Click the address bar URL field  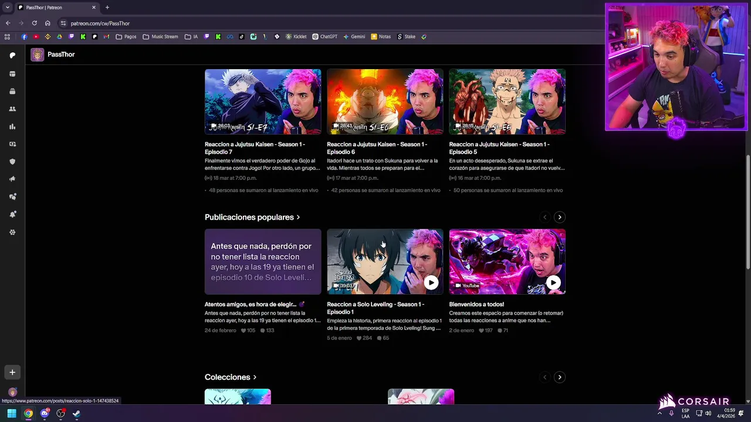tap(329, 23)
